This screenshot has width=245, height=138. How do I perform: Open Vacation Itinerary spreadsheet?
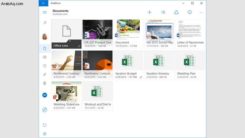pyautogui.click(x=159, y=65)
